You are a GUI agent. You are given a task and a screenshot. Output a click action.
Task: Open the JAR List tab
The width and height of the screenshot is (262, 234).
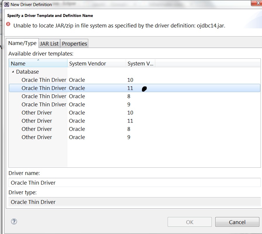pos(49,44)
